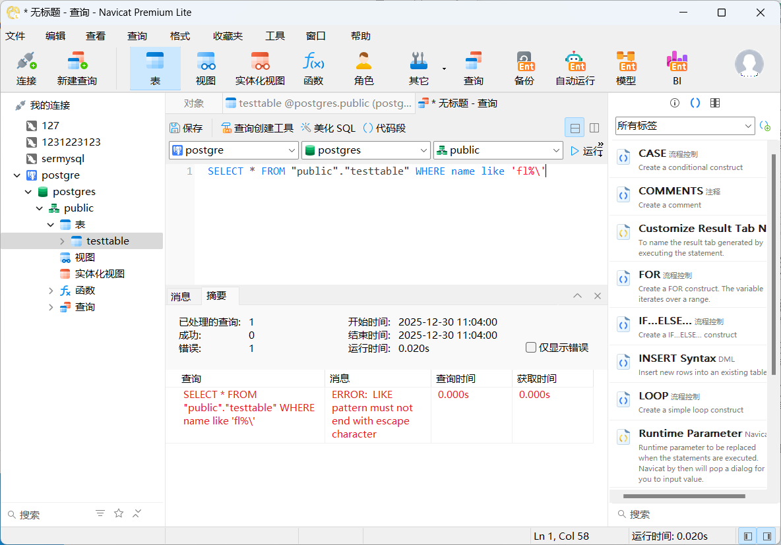Toggle the right pane layout button in status bar
781x545 pixels.
[x=766, y=536]
